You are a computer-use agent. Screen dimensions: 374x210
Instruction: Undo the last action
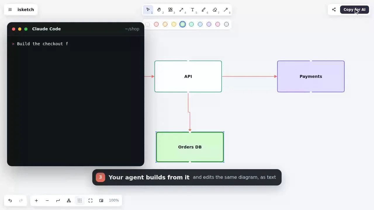click(x=10, y=200)
